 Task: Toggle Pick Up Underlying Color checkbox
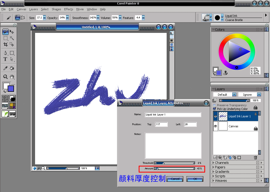tap(215, 109)
